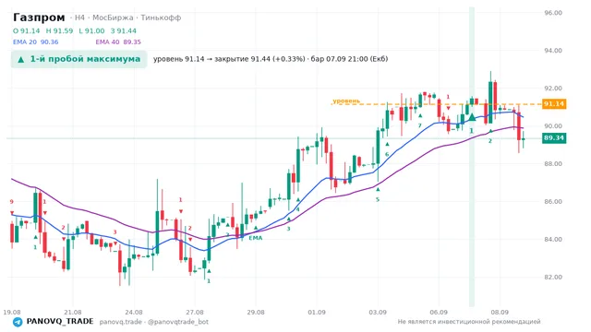This screenshot has width=591, height=332.
Task: Click the 06.09 date axis label
Action: (x=439, y=313)
